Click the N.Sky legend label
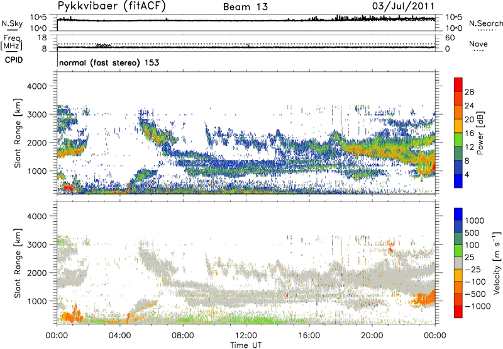 click(x=12, y=23)
